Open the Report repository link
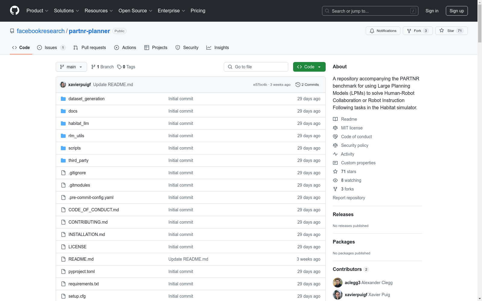 (349, 198)
